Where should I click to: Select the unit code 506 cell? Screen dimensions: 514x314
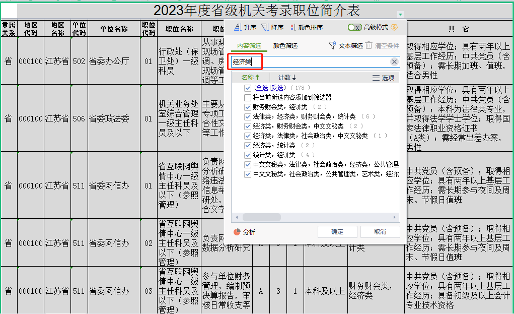click(x=79, y=118)
